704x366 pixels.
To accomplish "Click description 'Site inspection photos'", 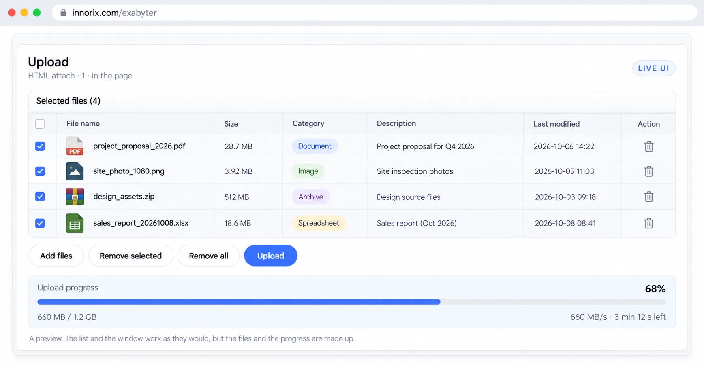I will [415, 171].
